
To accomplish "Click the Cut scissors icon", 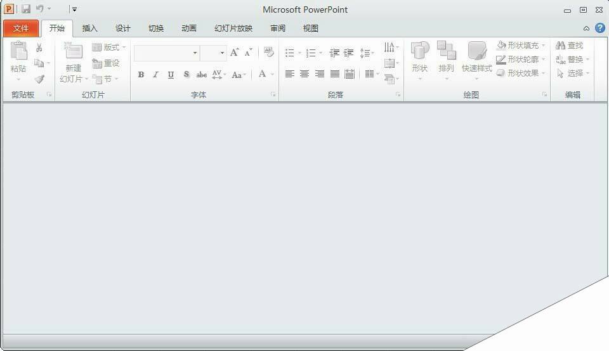I will (x=39, y=48).
